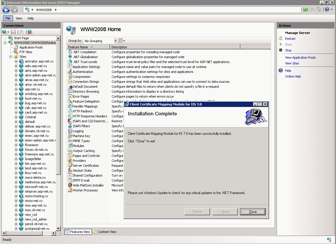Click the Help link in Actions pane
The image size is (336, 244).
tap(288, 71)
